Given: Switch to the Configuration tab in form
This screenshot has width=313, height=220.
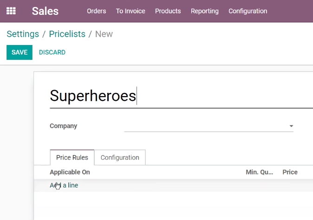Looking at the screenshot, I should 120,157.
